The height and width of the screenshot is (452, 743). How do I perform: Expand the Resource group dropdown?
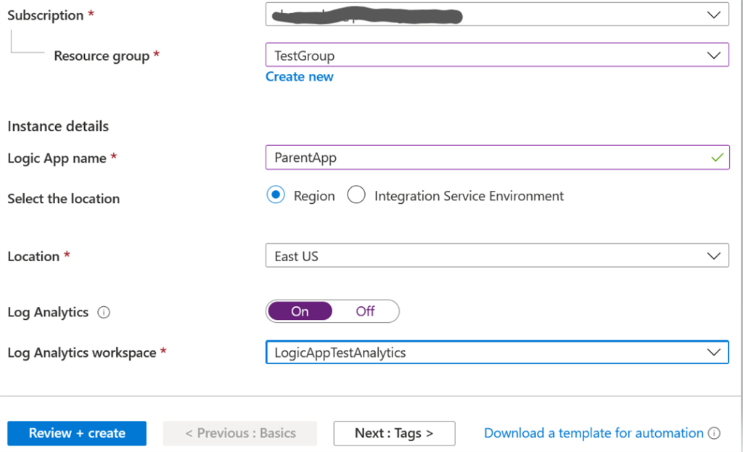point(715,54)
